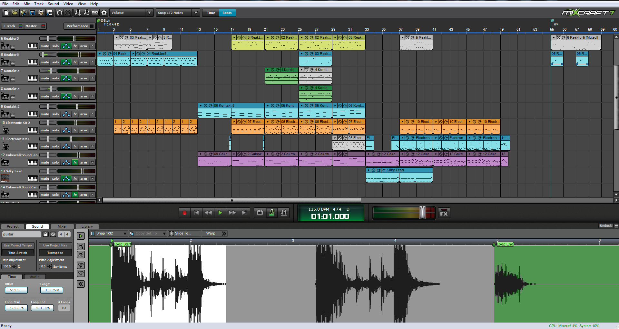Viewport: 619px width, 329px height.
Task: Click the Warp button
Action: click(x=211, y=234)
